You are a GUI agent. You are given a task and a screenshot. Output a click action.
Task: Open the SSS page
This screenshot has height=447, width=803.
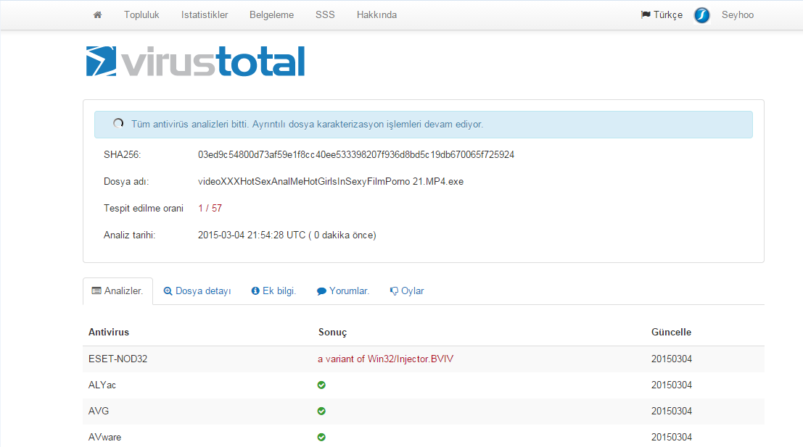click(x=325, y=14)
